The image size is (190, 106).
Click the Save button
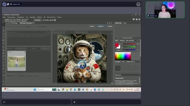101,26
